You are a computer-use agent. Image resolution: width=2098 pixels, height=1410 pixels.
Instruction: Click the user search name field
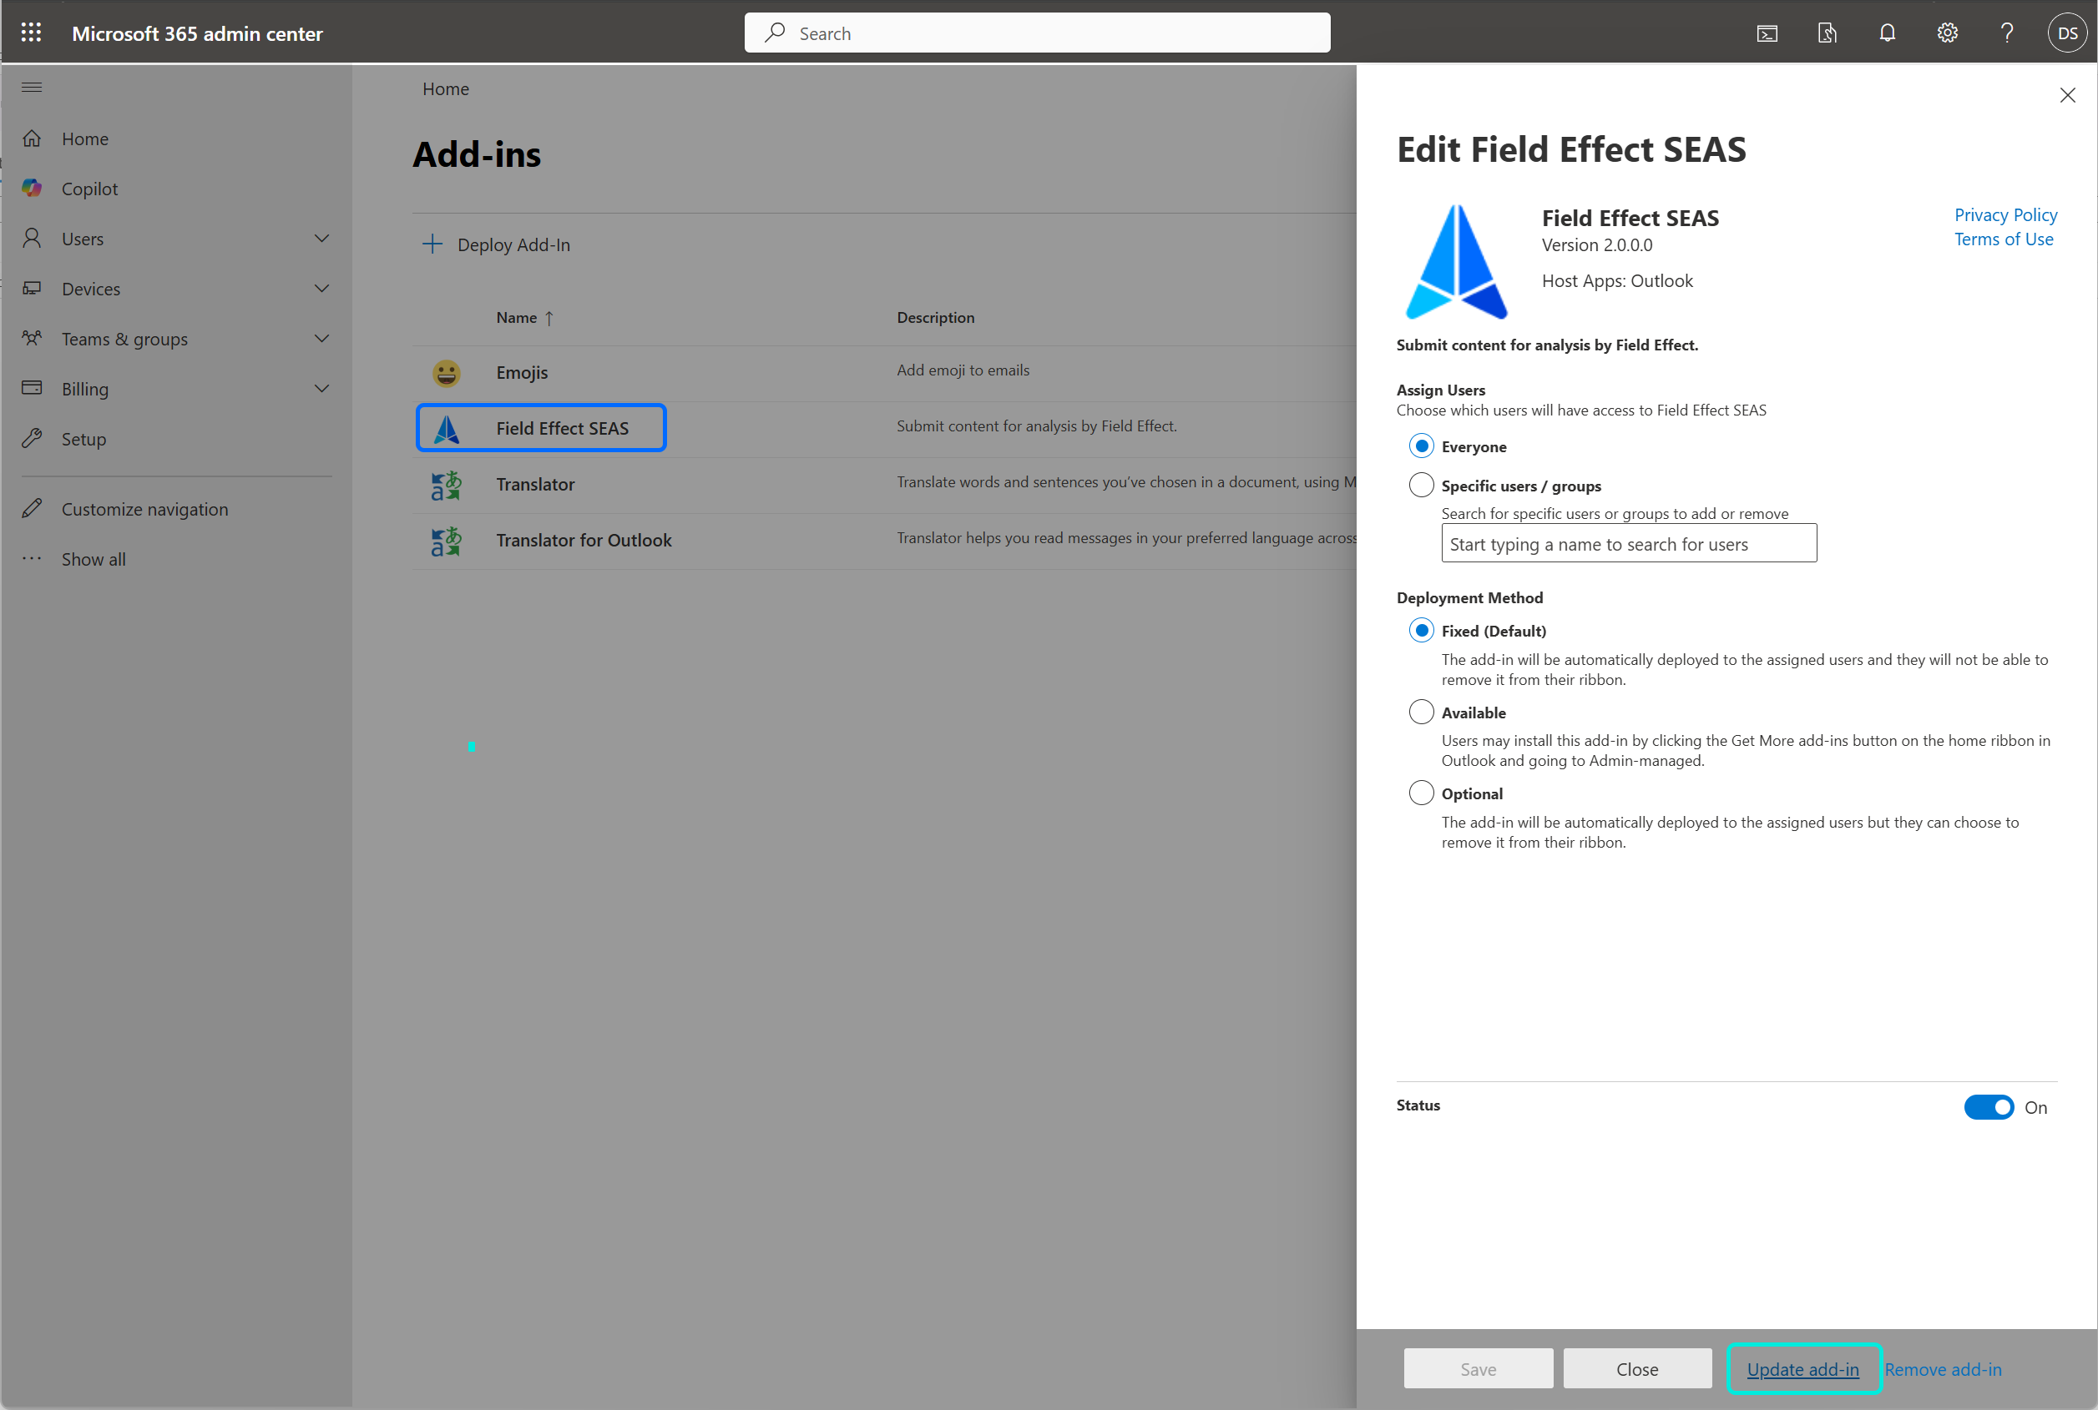click(1628, 544)
